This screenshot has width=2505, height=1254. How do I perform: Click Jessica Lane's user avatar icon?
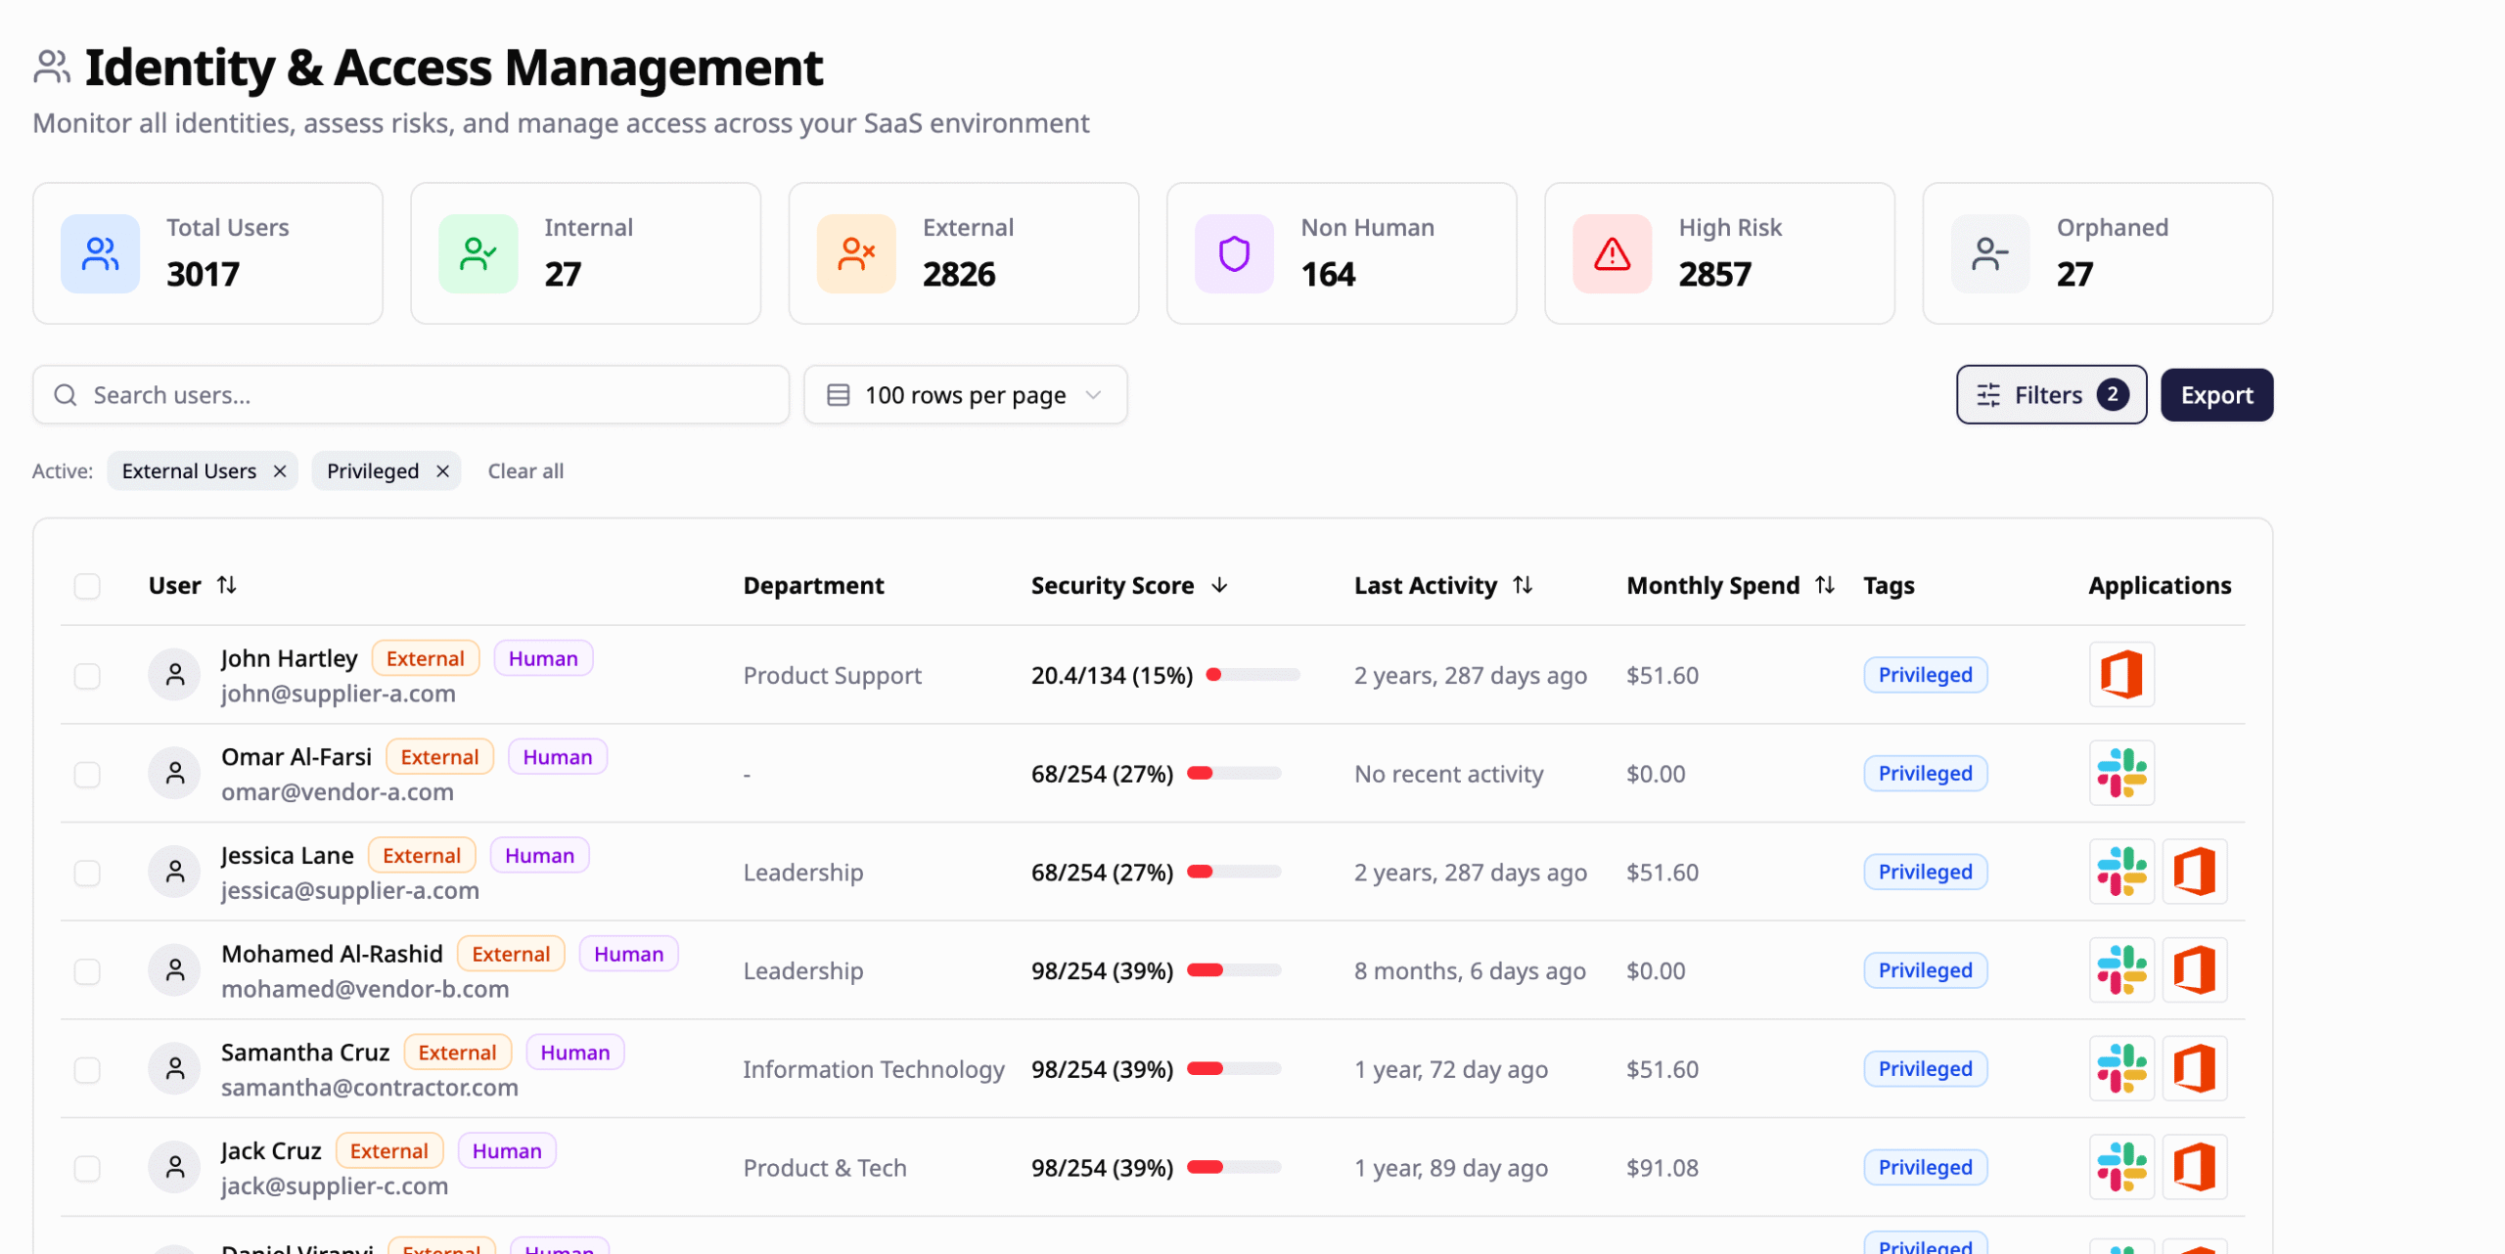[x=175, y=872]
